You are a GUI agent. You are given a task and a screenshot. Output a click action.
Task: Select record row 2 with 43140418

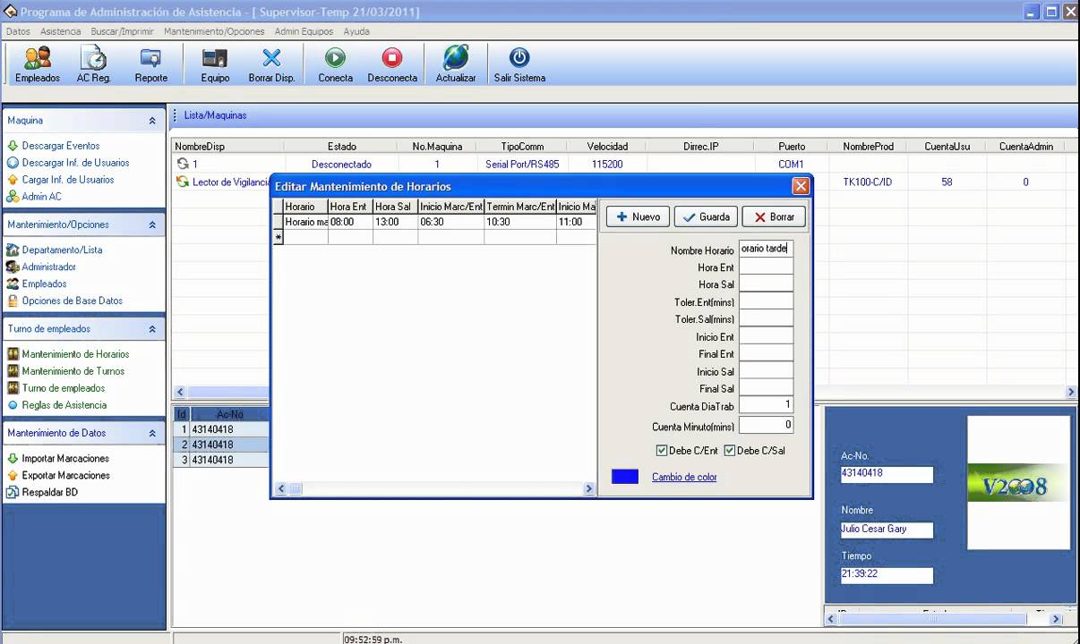[220, 445]
